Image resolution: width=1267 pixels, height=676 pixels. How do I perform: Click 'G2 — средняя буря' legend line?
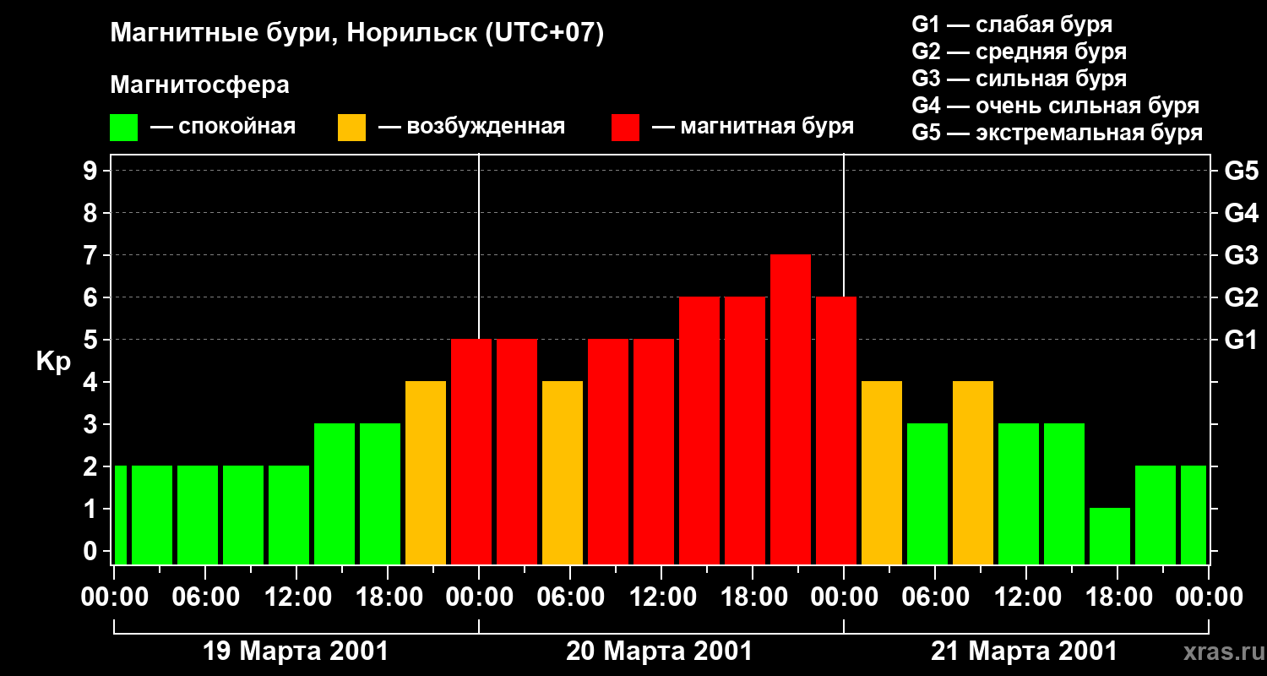coord(1019,52)
